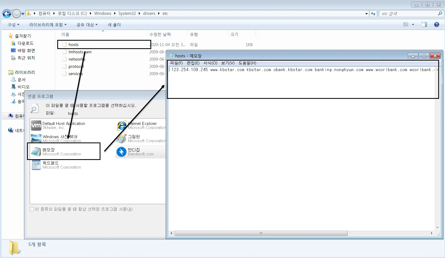Open Notepad 도움말(H) menu

[247, 63]
